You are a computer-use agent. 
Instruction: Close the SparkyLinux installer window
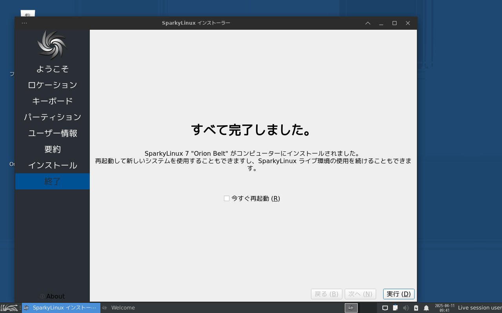pyautogui.click(x=408, y=23)
